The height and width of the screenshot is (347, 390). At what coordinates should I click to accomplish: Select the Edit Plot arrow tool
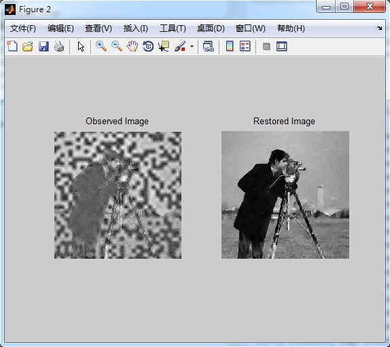tap(81, 46)
